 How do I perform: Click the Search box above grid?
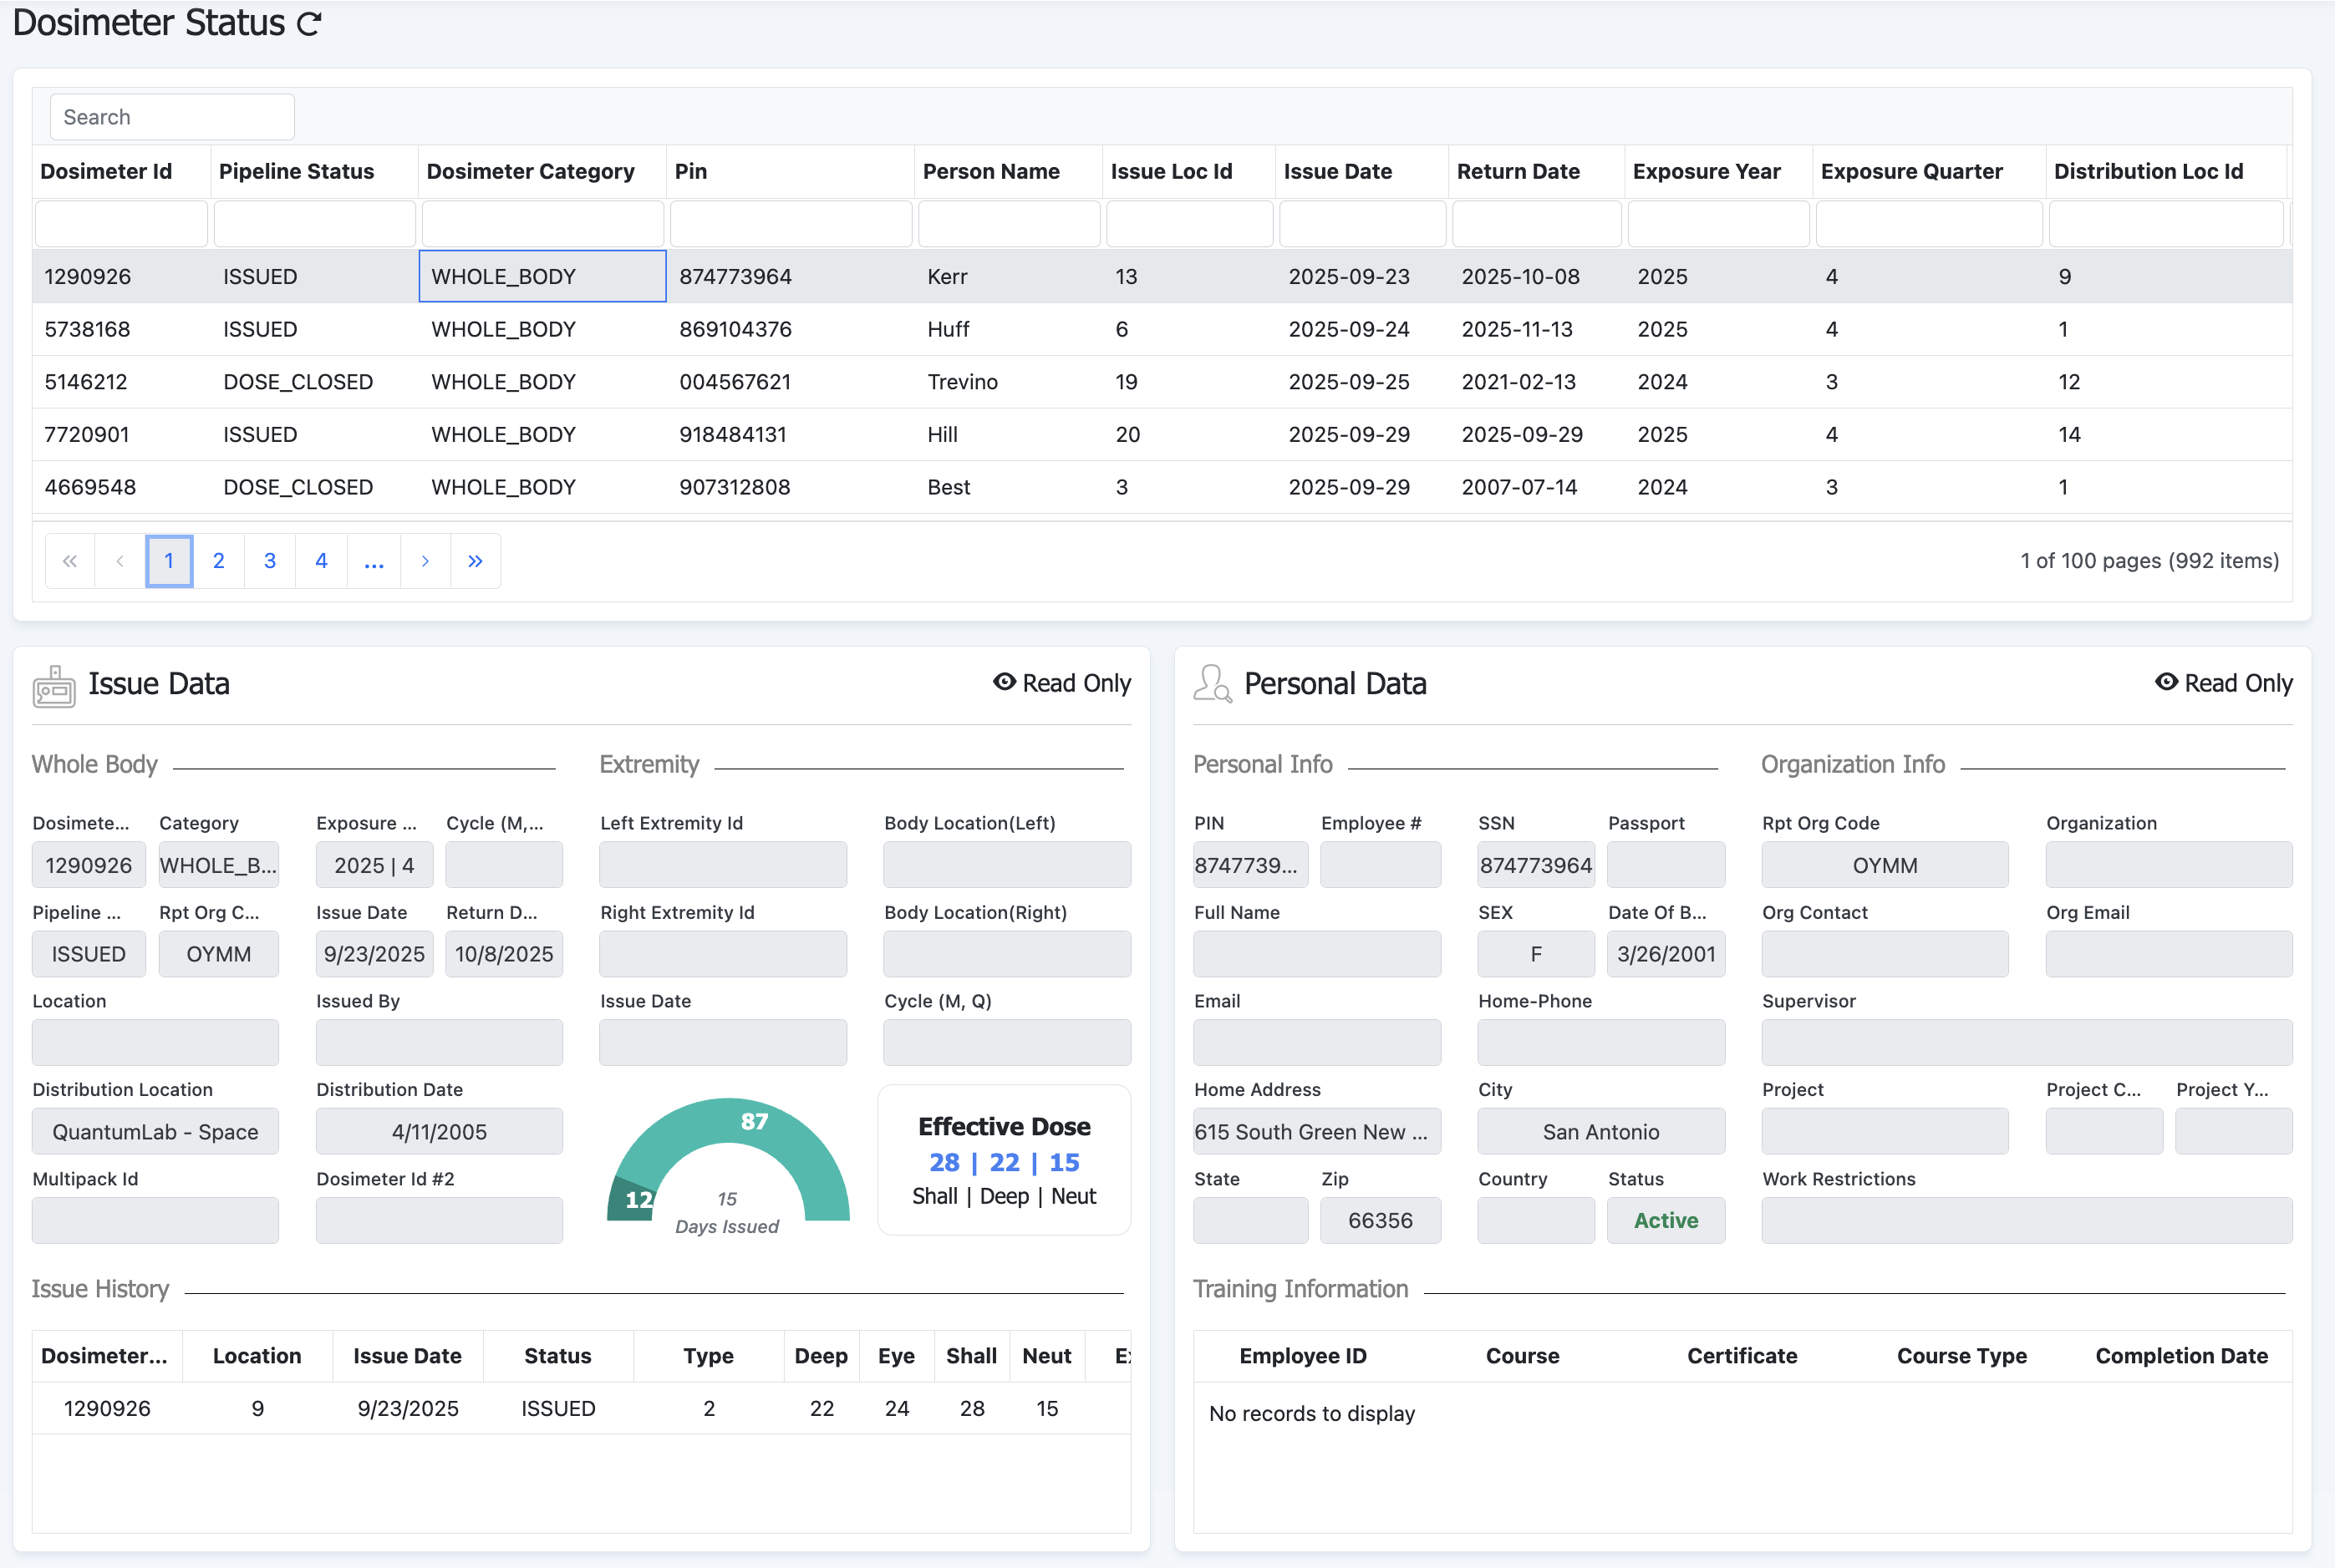coord(172,117)
